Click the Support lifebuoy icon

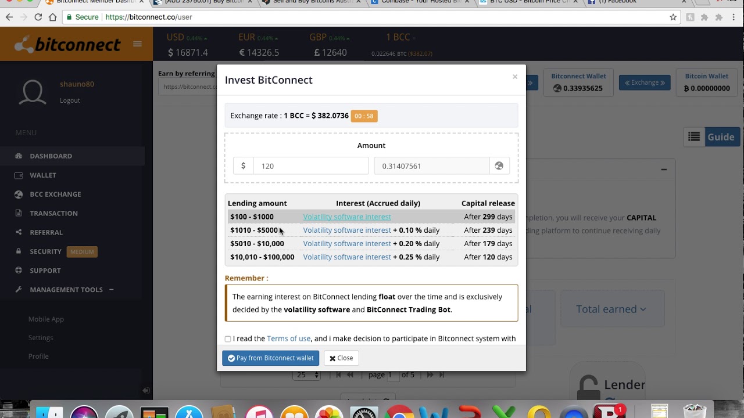(x=19, y=271)
